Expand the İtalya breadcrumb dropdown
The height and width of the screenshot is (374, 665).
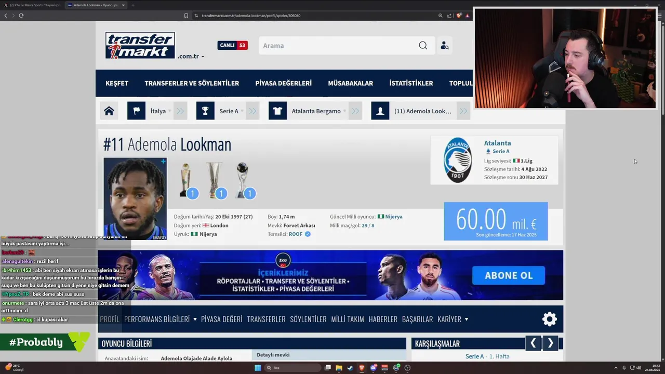click(169, 111)
